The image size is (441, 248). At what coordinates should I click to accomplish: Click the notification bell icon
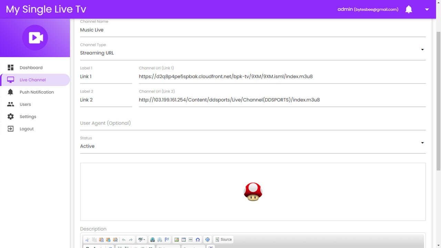click(x=409, y=9)
